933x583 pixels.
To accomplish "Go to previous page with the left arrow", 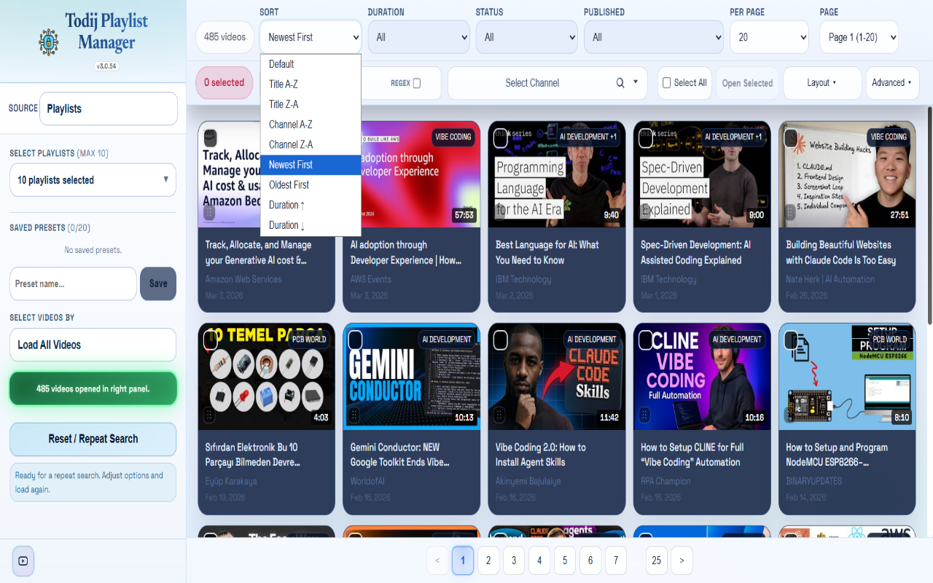I will (x=437, y=560).
